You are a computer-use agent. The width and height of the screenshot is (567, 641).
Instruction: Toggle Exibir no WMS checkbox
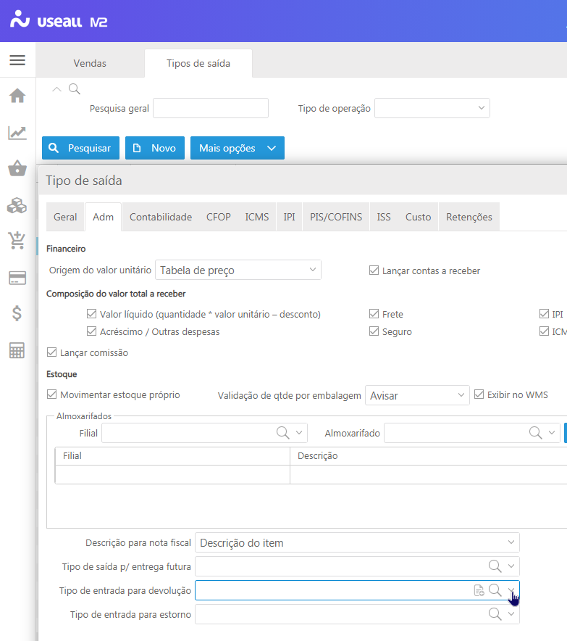(x=479, y=394)
